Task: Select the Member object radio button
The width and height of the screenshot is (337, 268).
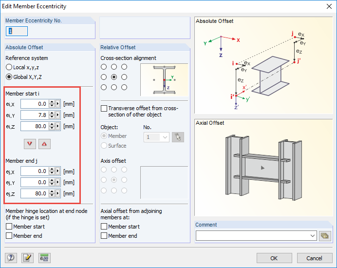Action: pos(104,136)
